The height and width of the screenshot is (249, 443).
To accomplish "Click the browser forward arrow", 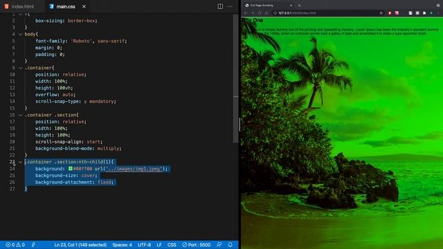I will coord(253,13).
